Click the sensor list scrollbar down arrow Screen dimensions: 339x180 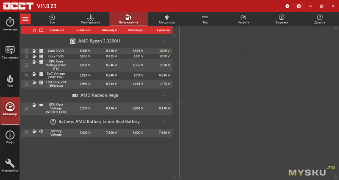(x=175, y=177)
